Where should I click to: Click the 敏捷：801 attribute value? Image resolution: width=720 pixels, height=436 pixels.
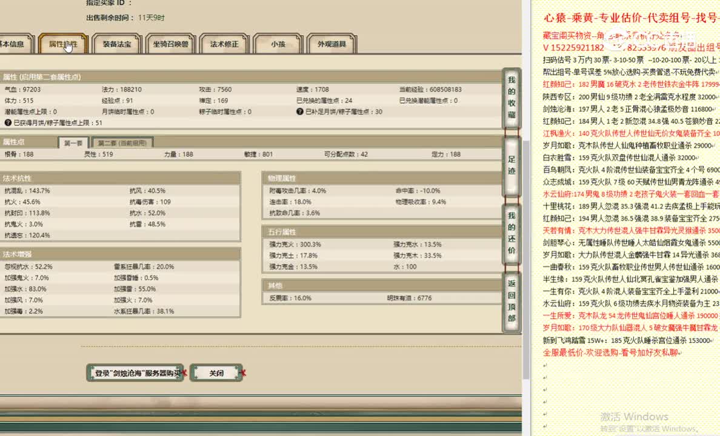[x=258, y=154]
